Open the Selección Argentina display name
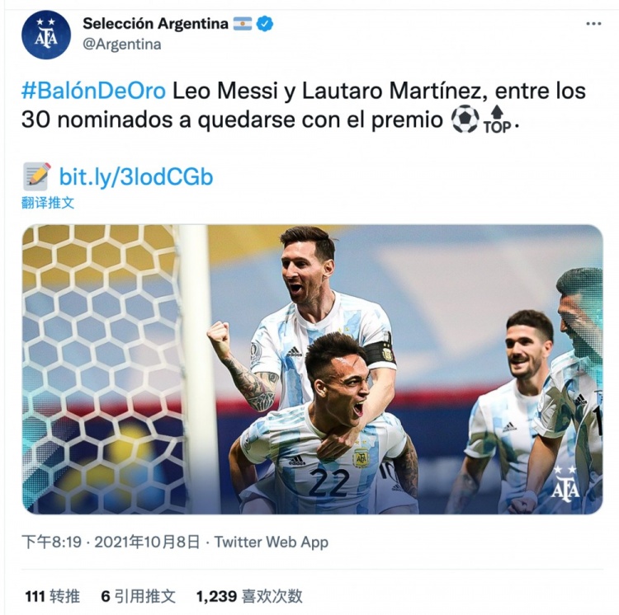 click(155, 24)
